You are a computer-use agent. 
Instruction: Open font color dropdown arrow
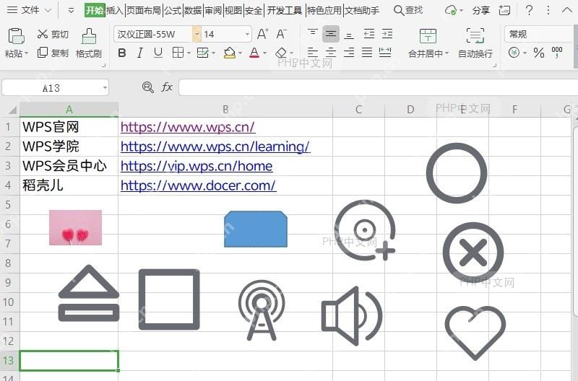click(x=264, y=53)
